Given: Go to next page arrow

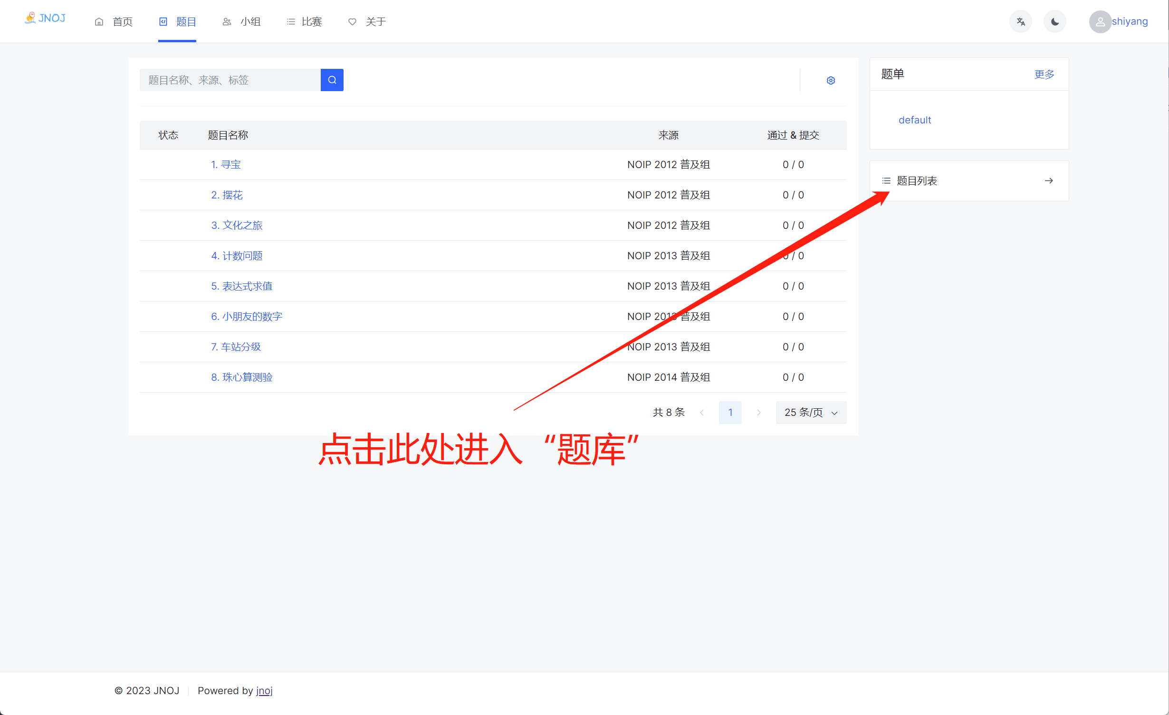Looking at the screenshot, I should click(x=759, y=413).
